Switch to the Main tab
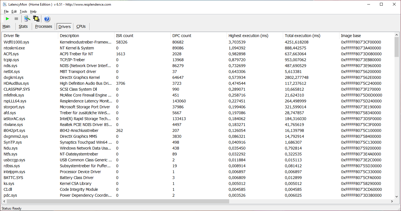Screen dimensions: 401x211 [6, 26]
